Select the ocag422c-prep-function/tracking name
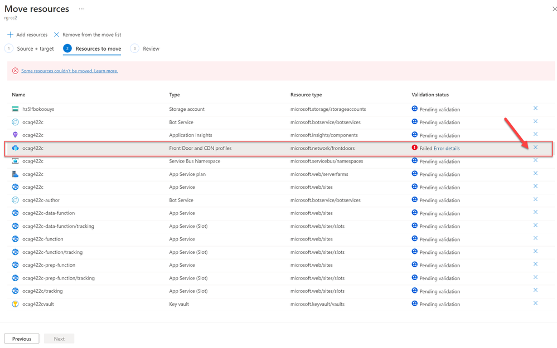This screenshot has width=557, height=348. pos(58,278)
